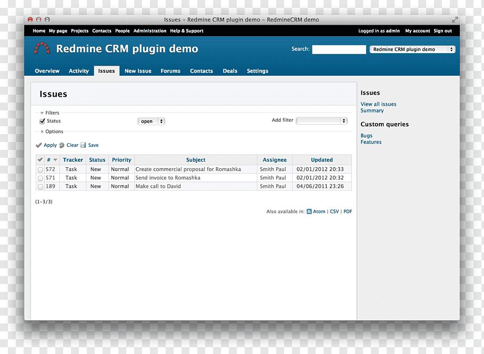The image size is (484, 354).
Task: Check the box for issue 572
Action: point(41,169)
